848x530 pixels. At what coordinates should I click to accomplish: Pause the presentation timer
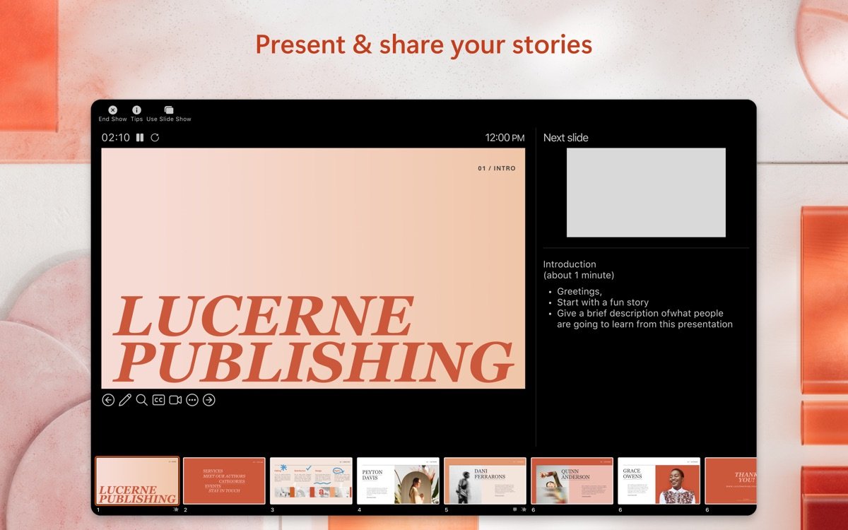point(139,138)
